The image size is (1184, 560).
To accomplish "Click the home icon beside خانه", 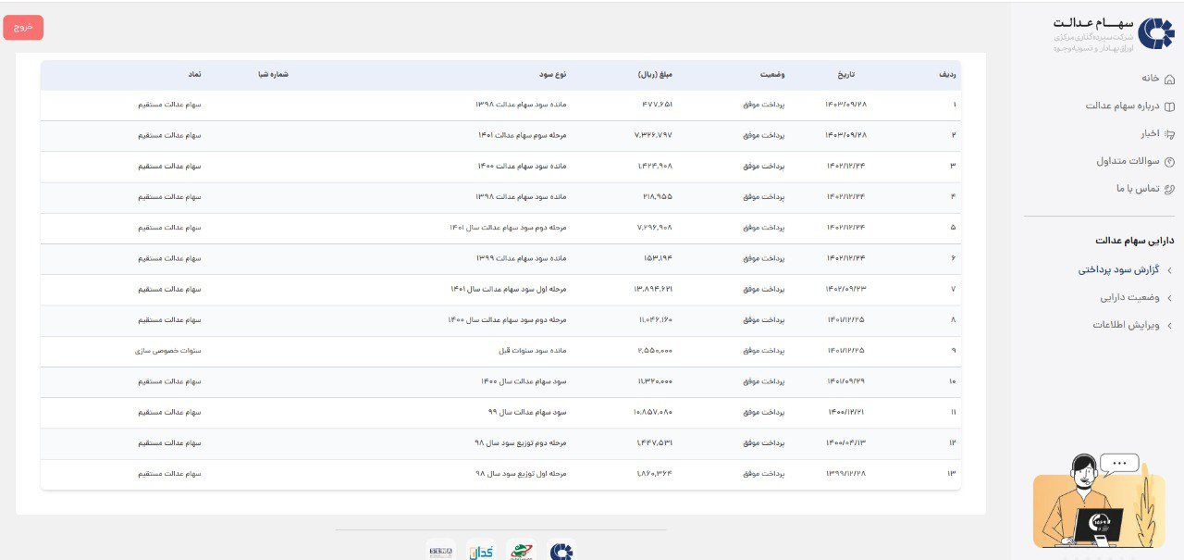I will pos(1169,79).
